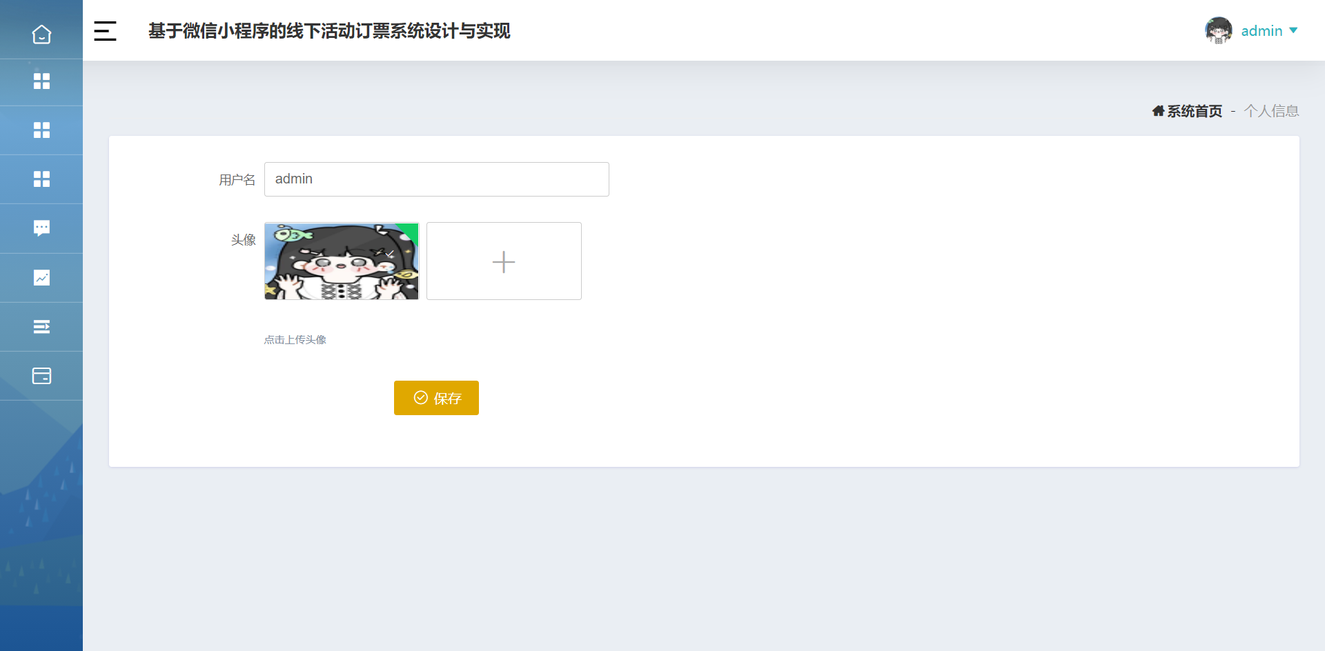1325x651 pixels.
Task: Click the 点击上传头像 upload link
Action: click(x=295, y=339)
